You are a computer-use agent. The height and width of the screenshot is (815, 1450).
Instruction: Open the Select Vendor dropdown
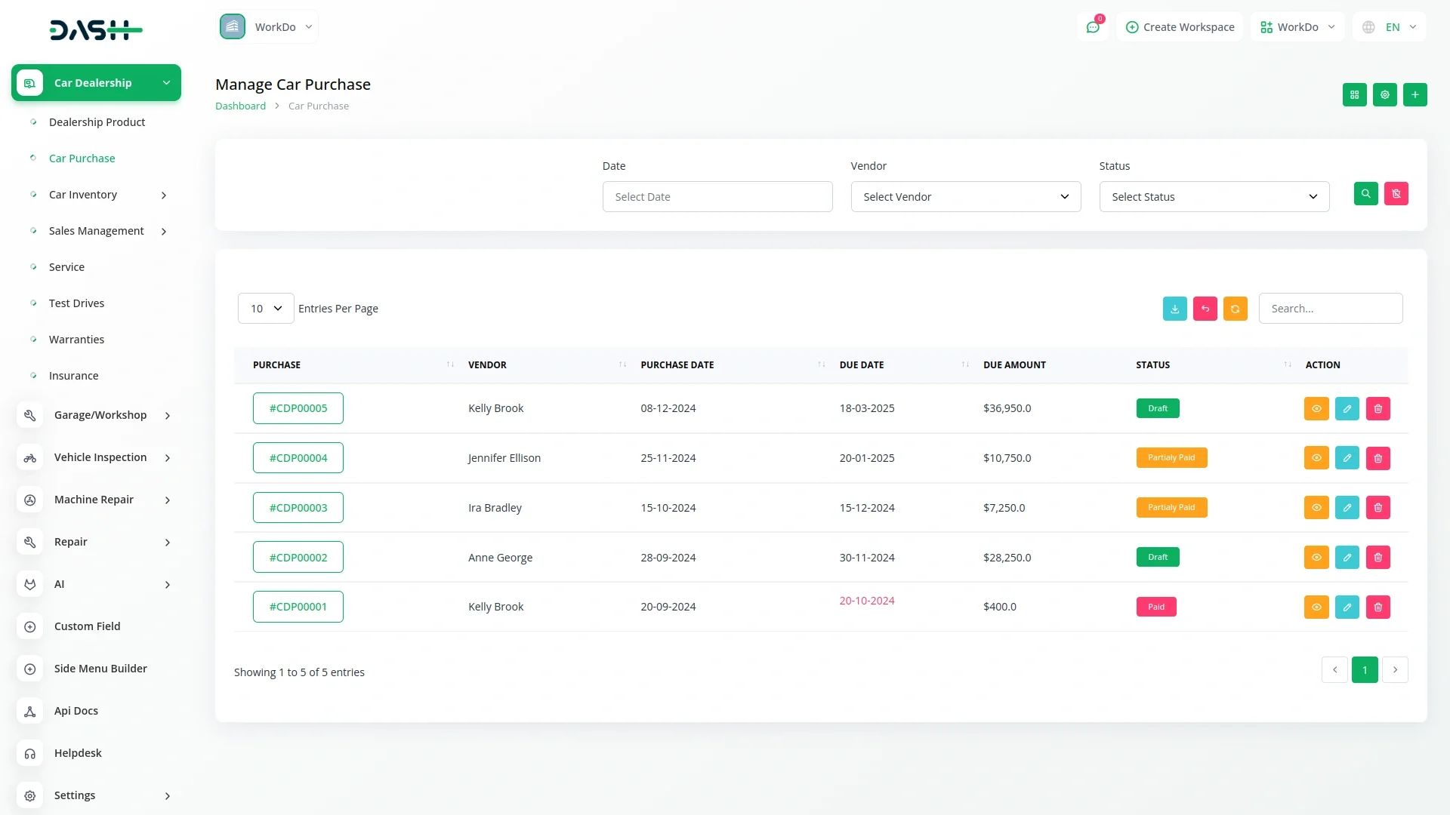[x=965, y=197]
